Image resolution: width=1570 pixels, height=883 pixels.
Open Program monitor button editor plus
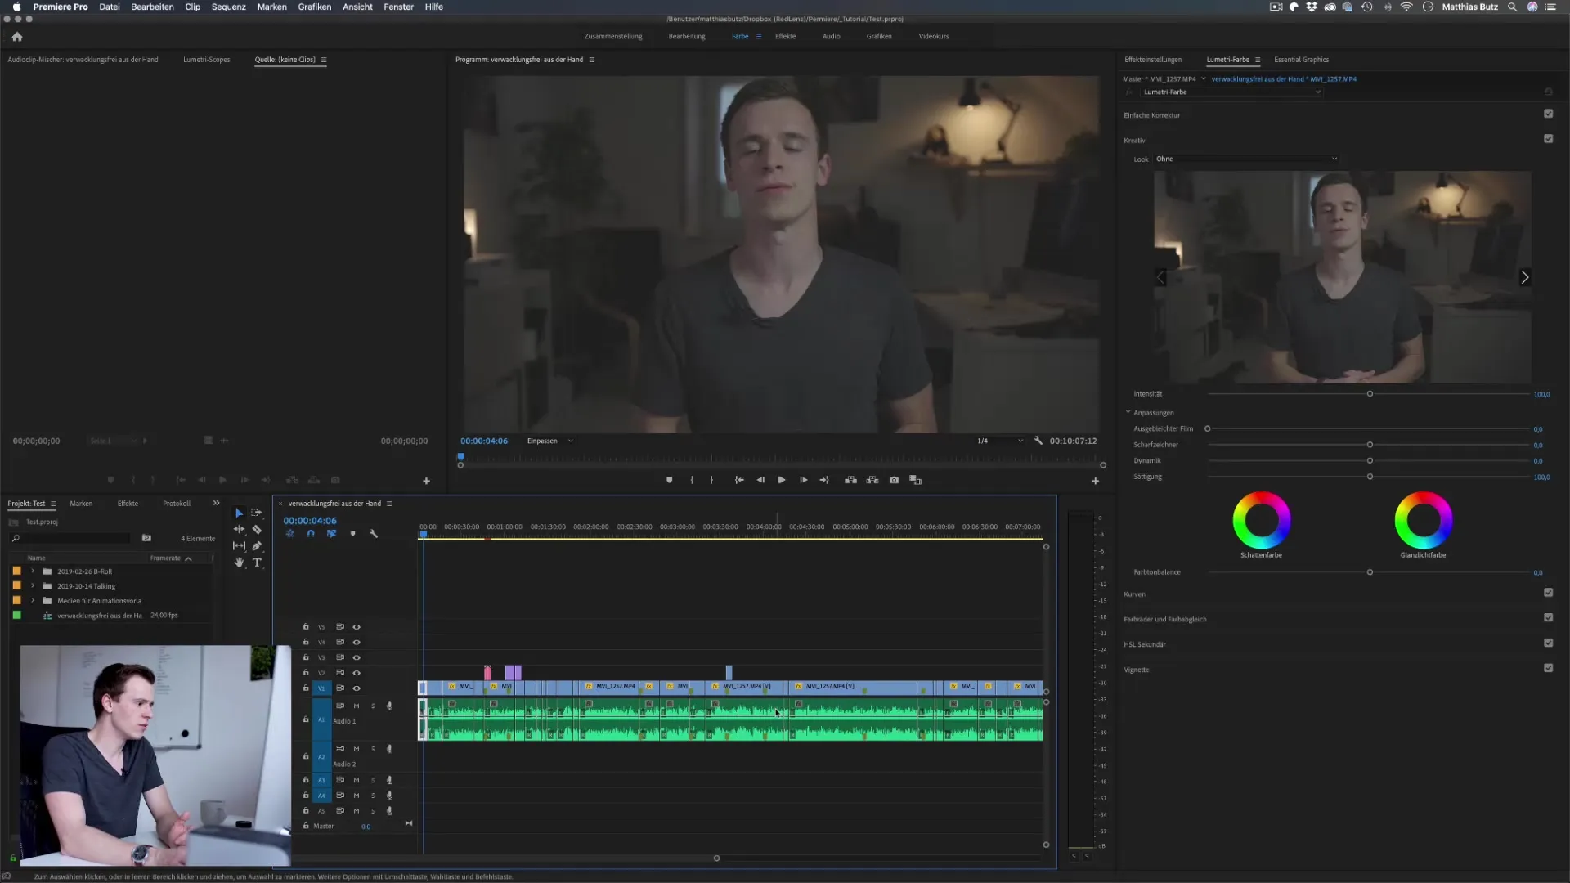pos(1096,481)
